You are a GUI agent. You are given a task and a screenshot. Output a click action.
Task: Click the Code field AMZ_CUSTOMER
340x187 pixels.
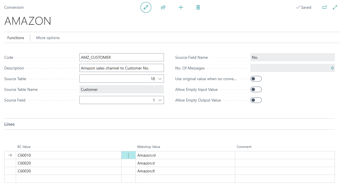(x=122, y=57)
